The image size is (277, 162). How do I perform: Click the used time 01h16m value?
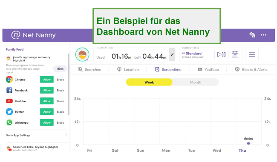pyautogui.click(x=121, y=57)
